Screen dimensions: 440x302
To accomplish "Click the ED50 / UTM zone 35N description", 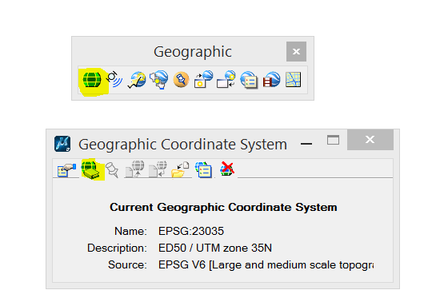I will click(215, 248).
